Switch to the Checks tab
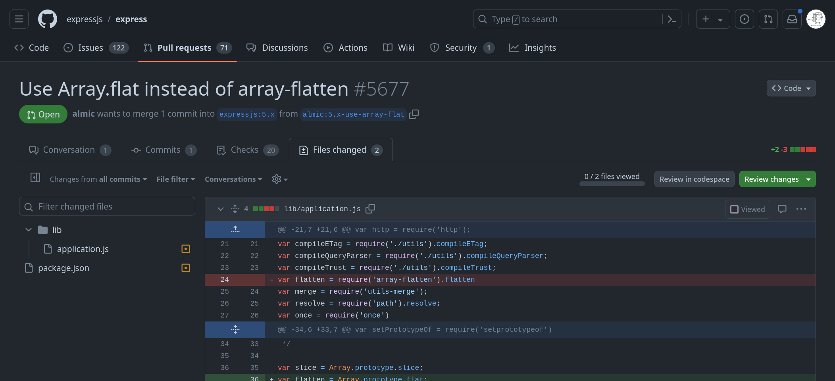Screen dimensions: 835x381 (248, 150)
